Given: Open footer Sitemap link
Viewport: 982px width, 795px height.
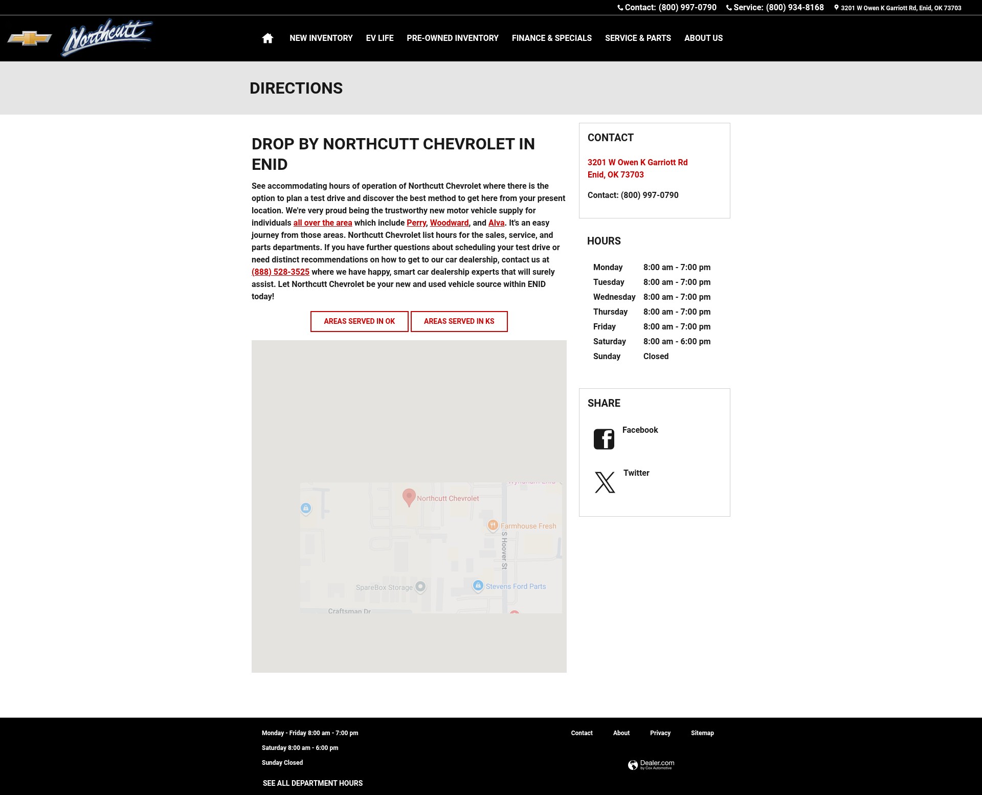Looking at the screenshot, I should click(702, 733).
